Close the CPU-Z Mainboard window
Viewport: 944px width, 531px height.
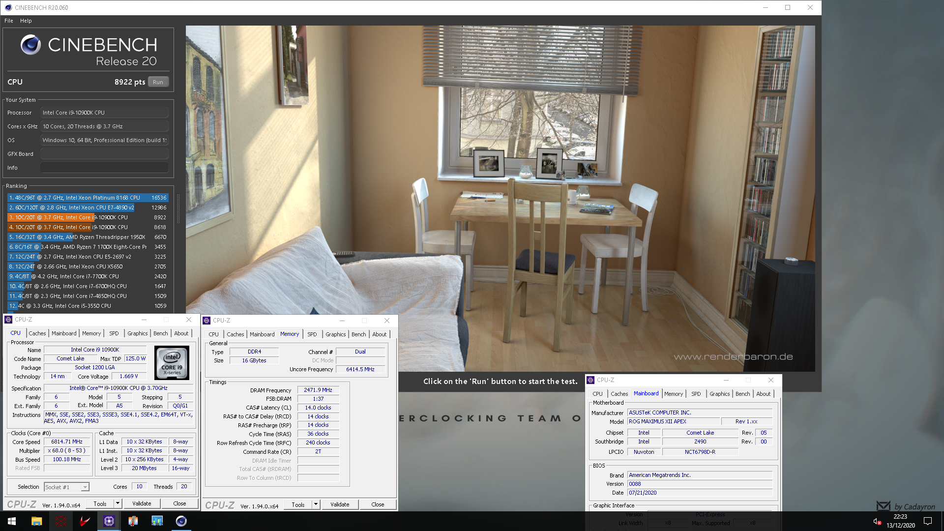(771, 380)
